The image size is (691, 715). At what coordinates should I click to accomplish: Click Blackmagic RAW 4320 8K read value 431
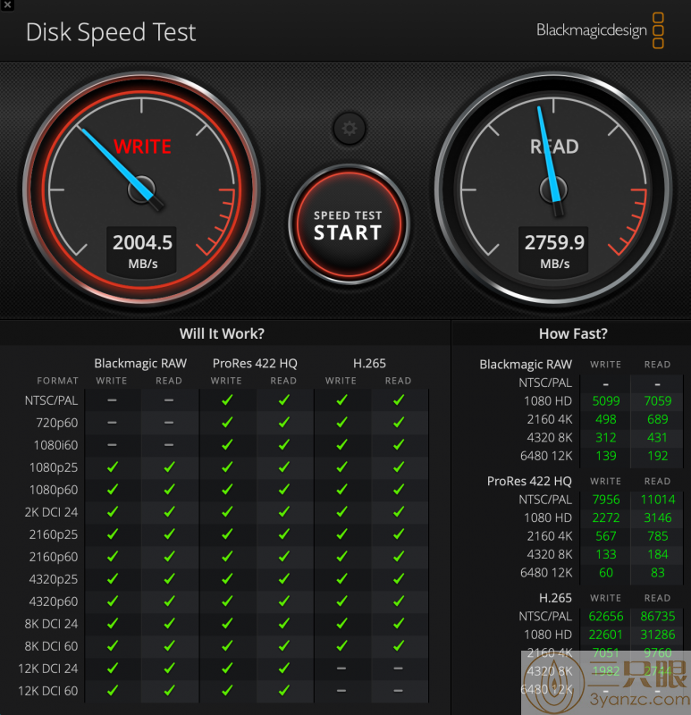(657, 437)
